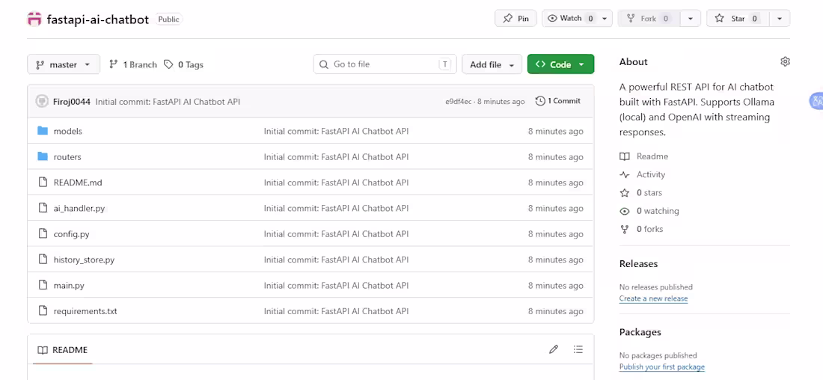Pin the repository
Image resolution: width=823 pixels, height=380 pixels.
point(515,19)
